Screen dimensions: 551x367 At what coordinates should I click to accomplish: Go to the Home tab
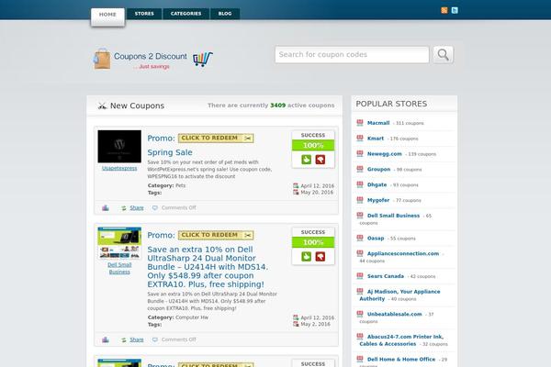pyautogui.click(x=107, y=17)
